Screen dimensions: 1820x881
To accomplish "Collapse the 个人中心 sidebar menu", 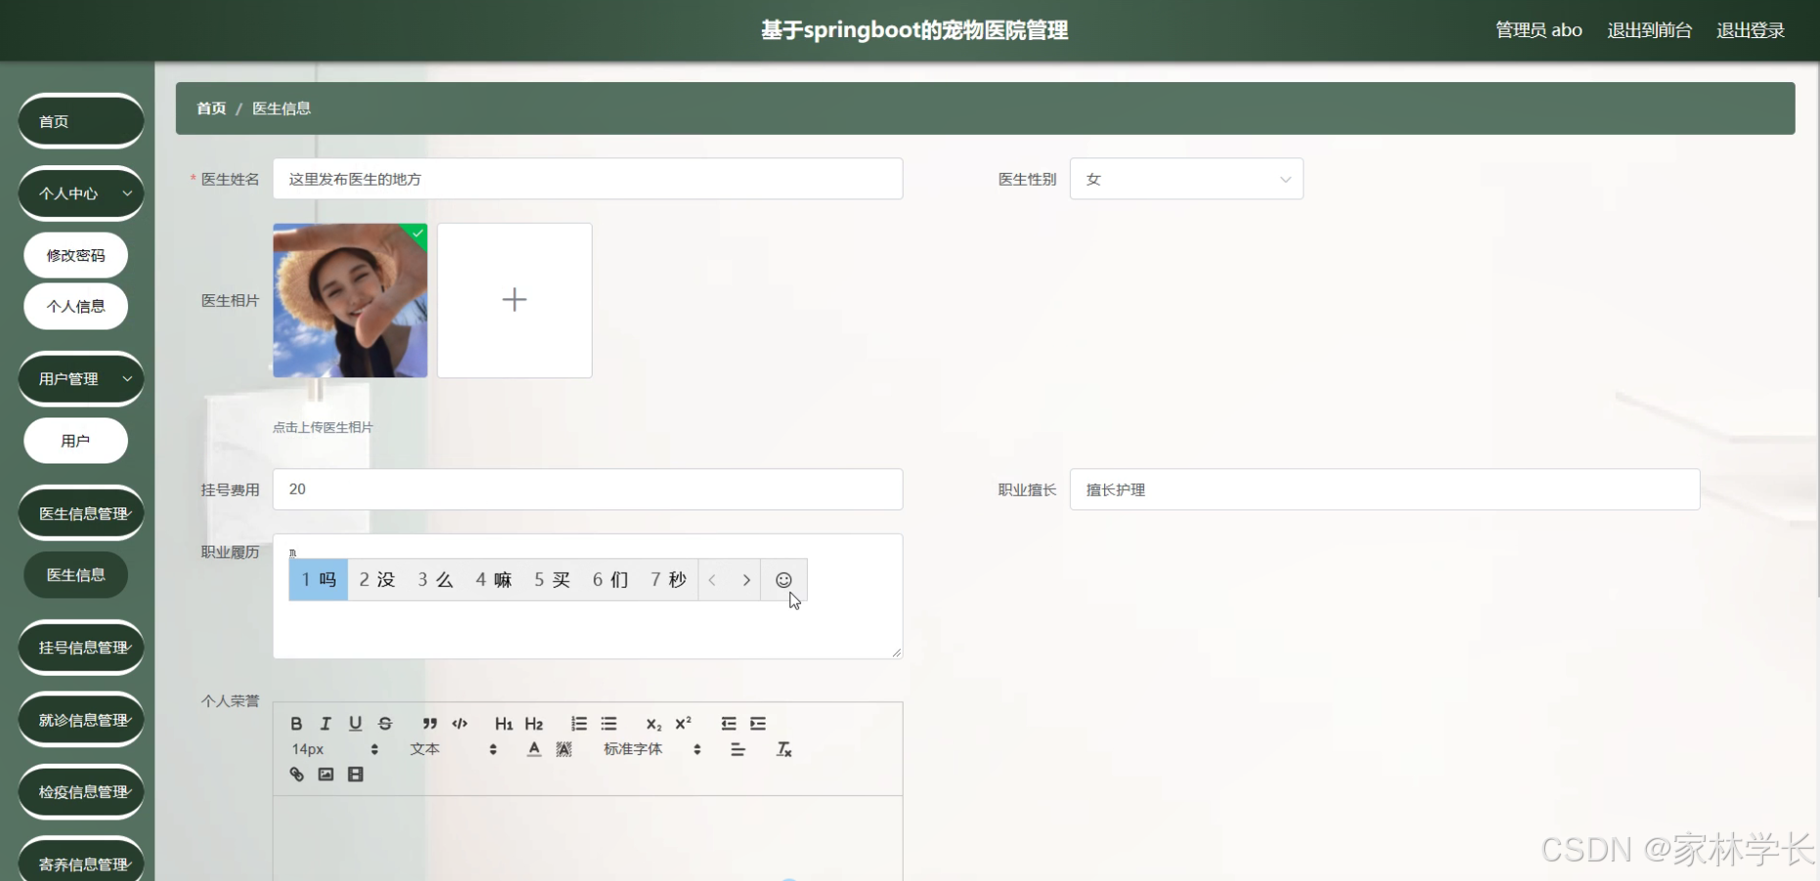I will pyautogui.click(x=81, y=194).
